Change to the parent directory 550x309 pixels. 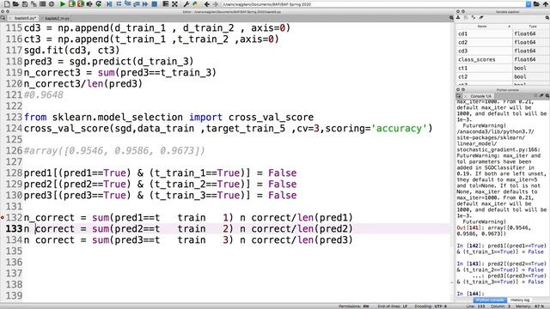(x=546, y=4)
